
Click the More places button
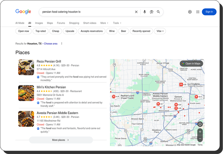tap(61, 140)
